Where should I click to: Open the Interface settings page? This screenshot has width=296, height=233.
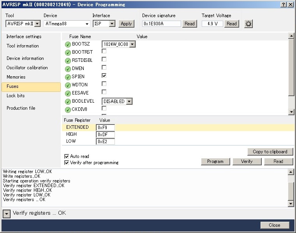point(24,37)
